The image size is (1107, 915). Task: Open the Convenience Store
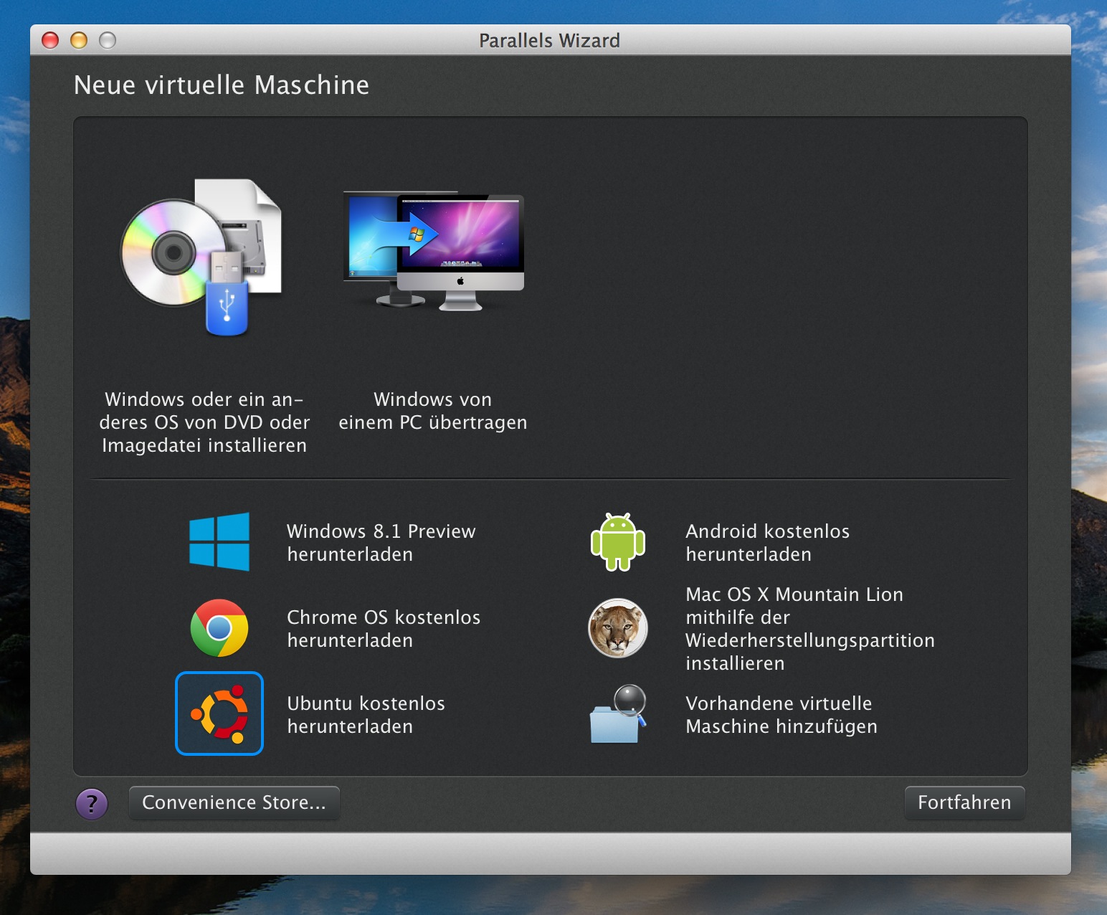(x=234, y=802)
